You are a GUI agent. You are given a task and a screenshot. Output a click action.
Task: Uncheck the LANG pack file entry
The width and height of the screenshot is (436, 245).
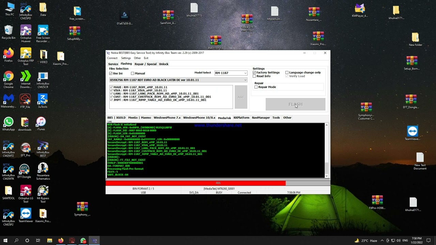pos(111,94)
